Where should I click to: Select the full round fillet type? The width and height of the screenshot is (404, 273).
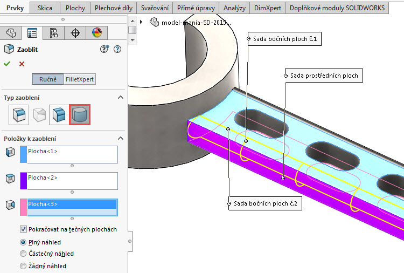(x=80, y=115)
